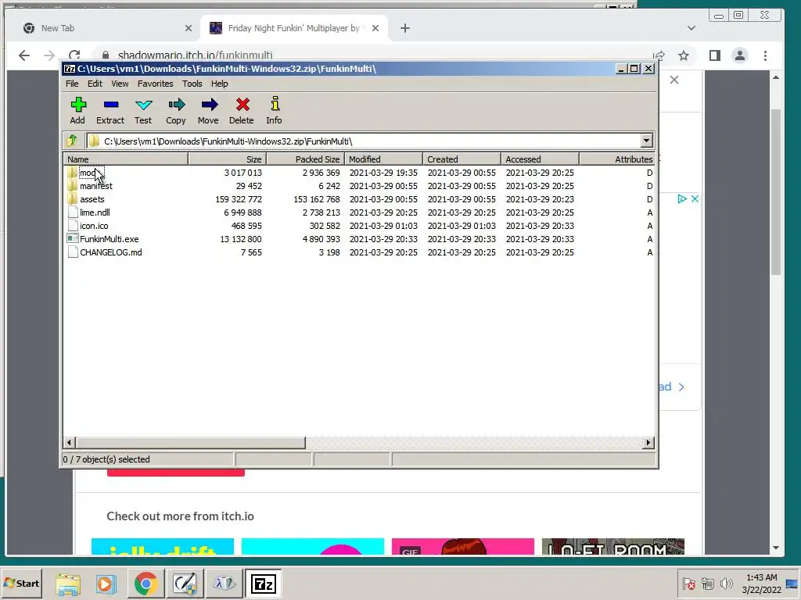
Task: Expand the address path dropdown in 7-Zip
Action: (x=646, y=141)
